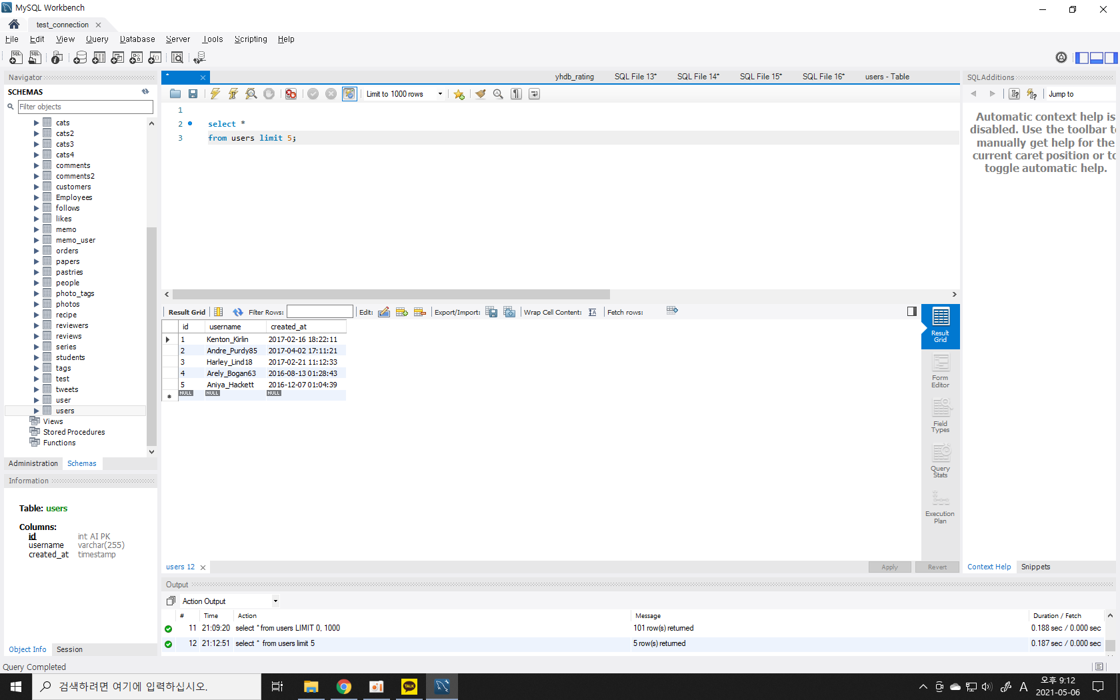Show the Snippets panel
Screen dimensions: 1120x700
coord(1035,567)
